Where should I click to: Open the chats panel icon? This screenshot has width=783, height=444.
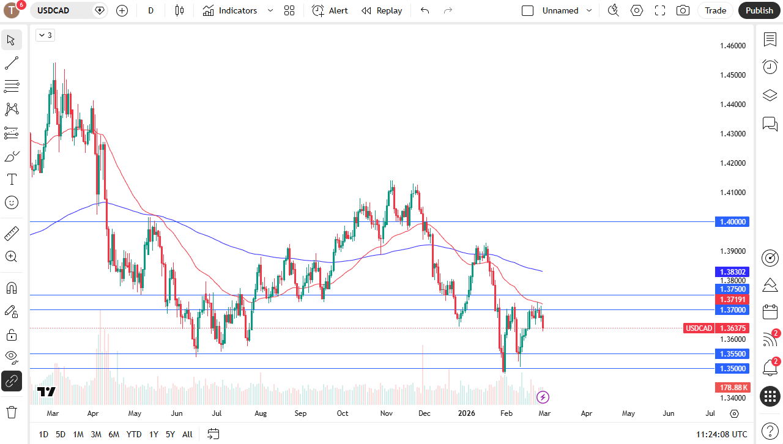coord(770,124)
